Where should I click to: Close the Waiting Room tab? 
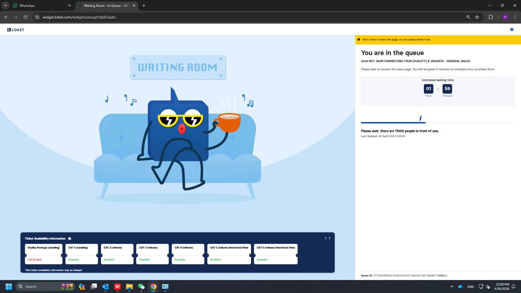tap(134, 6)
